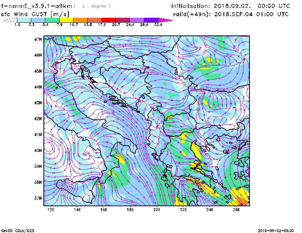This screenshot has width=302, height=233.
Task: Click the 7.9 colorbar value label
Action: pyautogui.click(x=60, y=25)
